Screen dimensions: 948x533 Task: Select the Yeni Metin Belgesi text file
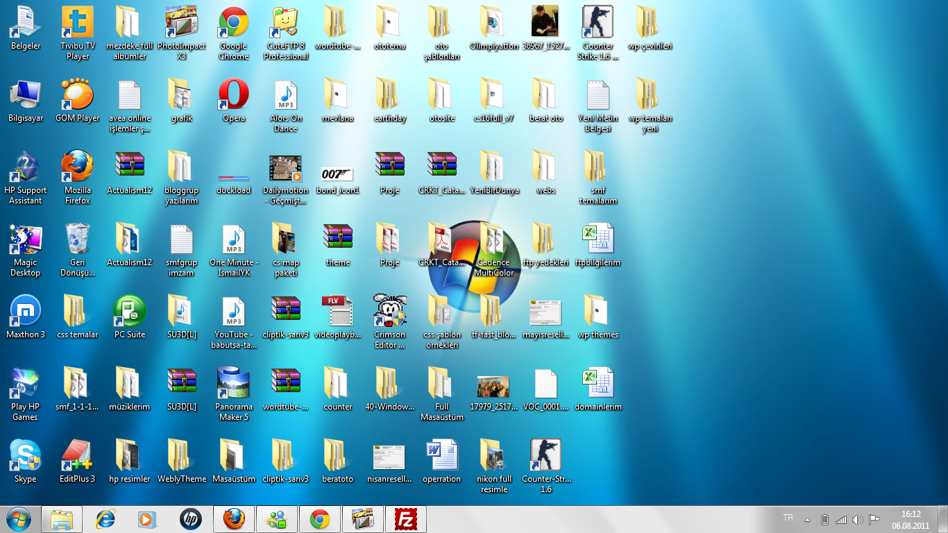(598, 105)
